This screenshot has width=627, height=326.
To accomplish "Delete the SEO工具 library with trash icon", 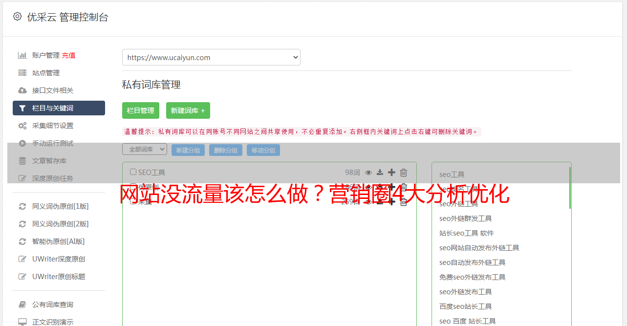I will (x=404, y=172).
